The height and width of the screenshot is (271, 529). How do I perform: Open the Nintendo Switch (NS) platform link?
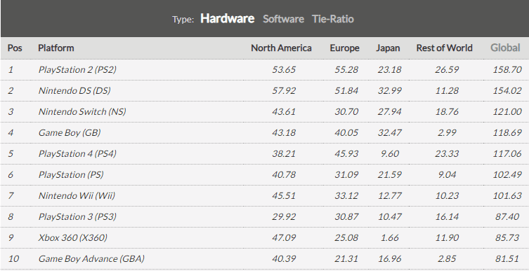[82, 111]
